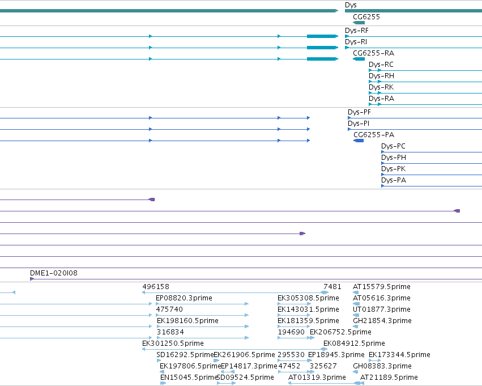Click the CG6255 gene glyph

(359, 23)
